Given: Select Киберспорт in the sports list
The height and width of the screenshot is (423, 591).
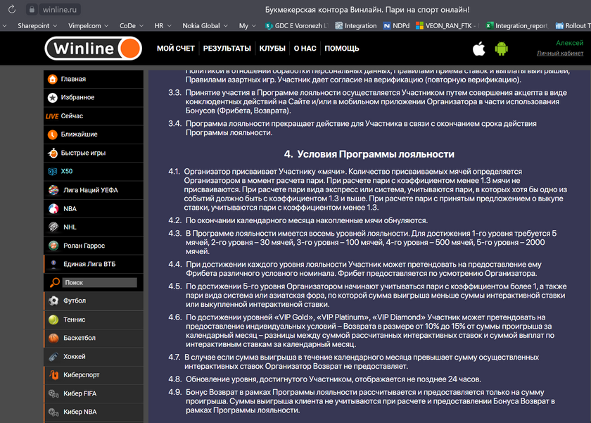Looking at the screenshot, I should coord(94,374).
